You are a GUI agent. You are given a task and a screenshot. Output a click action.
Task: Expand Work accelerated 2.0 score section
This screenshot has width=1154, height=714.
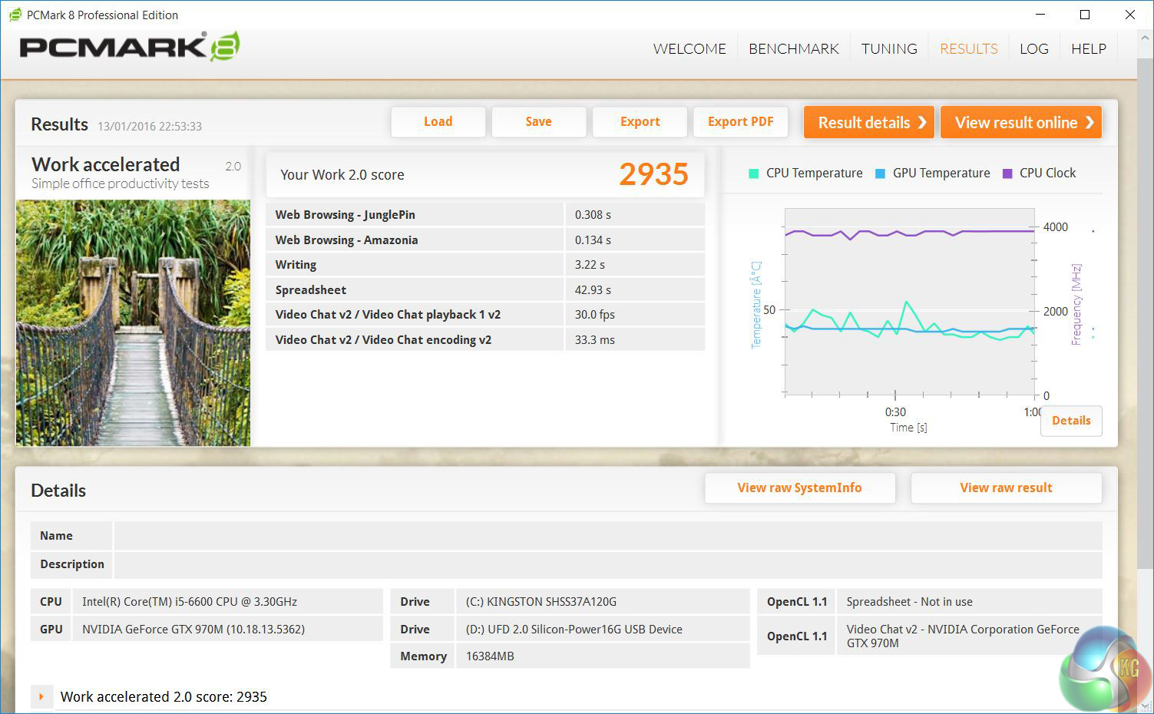[41, 696]
